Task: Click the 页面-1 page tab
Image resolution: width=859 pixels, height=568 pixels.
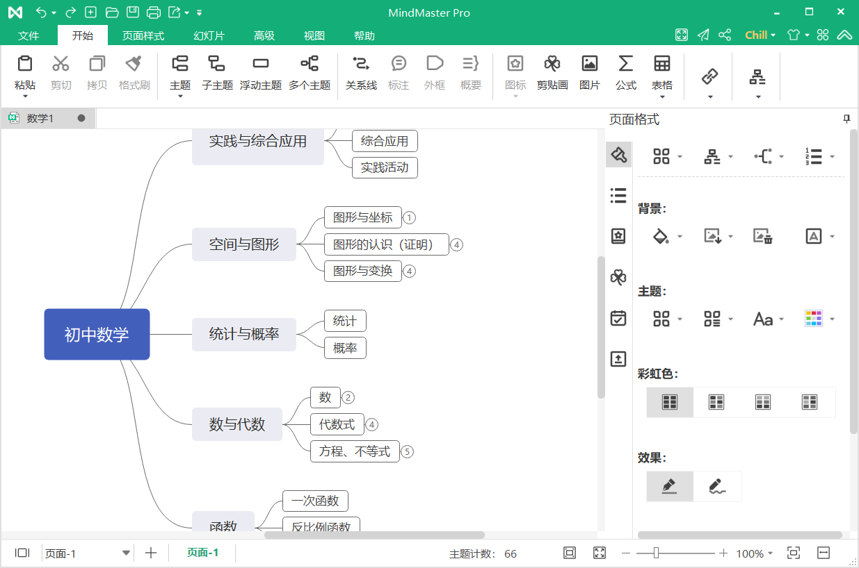Action: [x=202, y=553]
